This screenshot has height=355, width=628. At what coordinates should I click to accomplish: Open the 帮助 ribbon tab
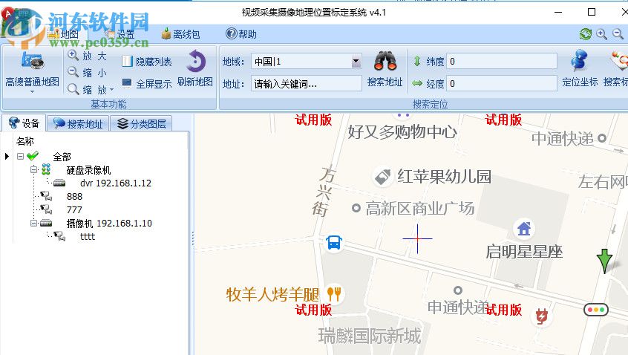click(x=241, y=34)
